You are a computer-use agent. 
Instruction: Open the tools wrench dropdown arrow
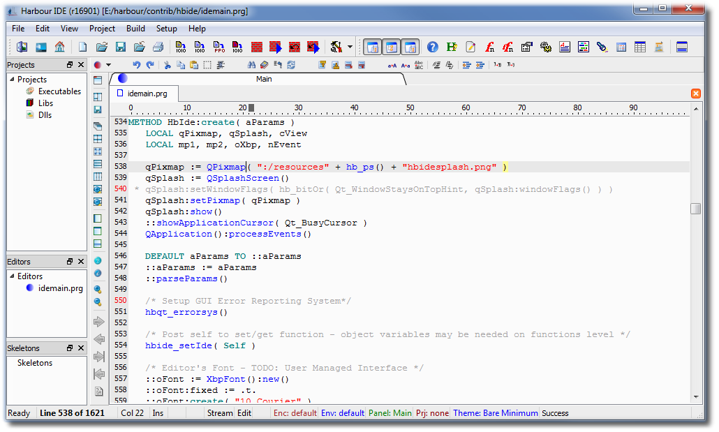click(350, 47)
